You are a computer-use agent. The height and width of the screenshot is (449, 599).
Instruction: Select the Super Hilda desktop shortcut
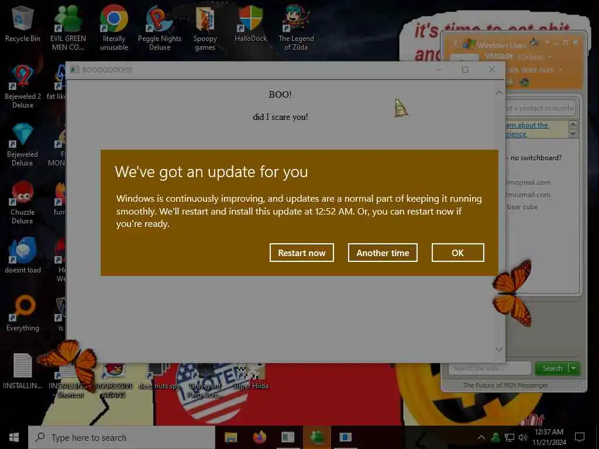click(x=250, y=376)
